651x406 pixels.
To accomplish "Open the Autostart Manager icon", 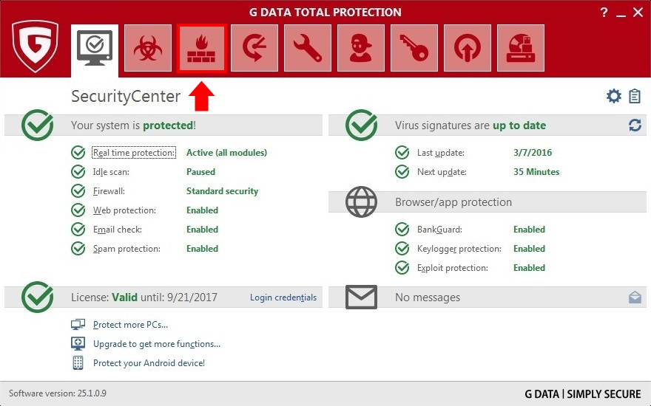I will pyautogui.click(x=468, y=48).
